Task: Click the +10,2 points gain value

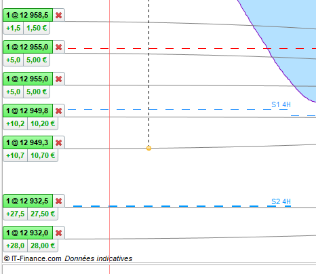Action: click(x=16, y=123)
